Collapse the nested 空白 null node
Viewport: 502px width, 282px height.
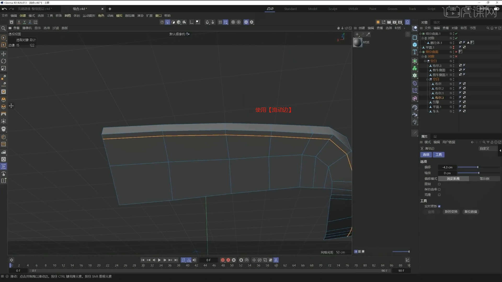pyautogui.click(x=427, y=79)
